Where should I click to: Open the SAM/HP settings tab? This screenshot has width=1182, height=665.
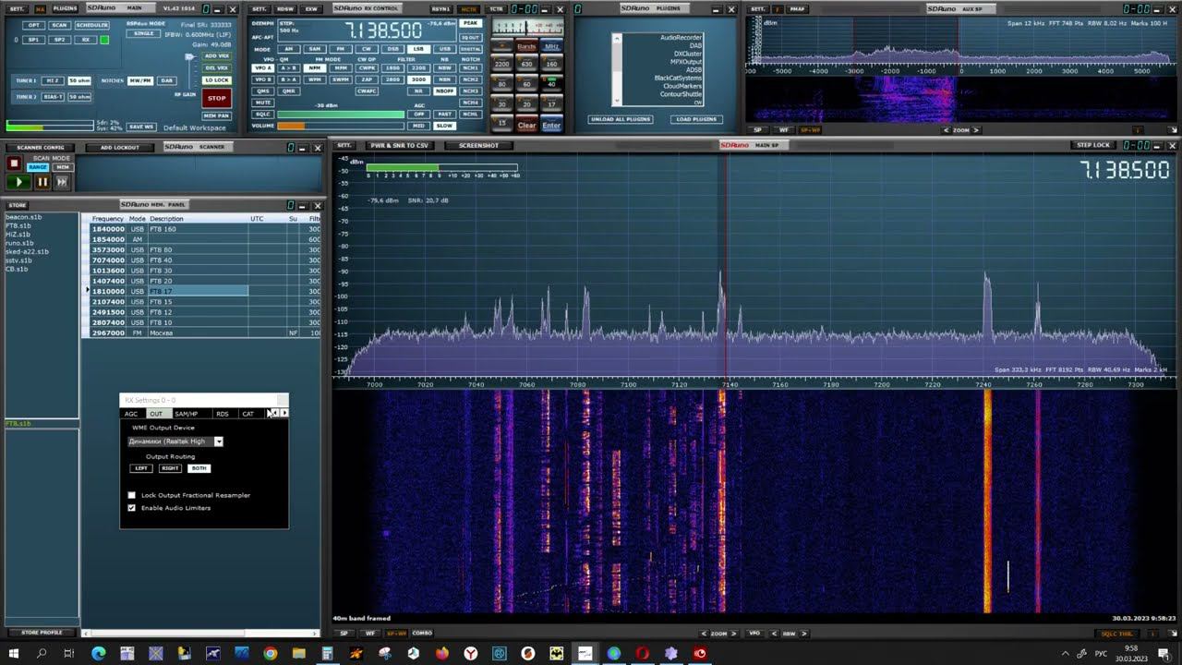pos(186,414)
